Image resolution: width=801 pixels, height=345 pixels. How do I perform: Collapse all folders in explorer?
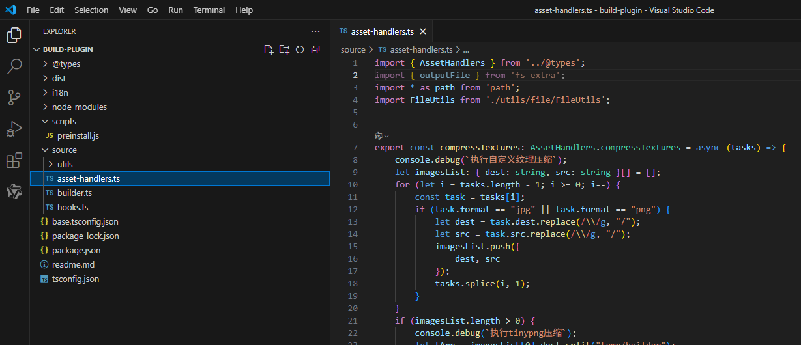click(315, 49)
